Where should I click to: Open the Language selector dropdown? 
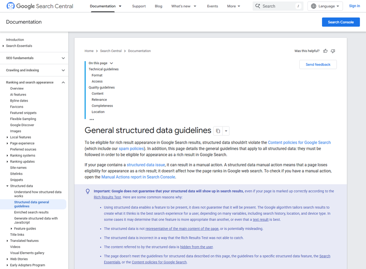325,6
